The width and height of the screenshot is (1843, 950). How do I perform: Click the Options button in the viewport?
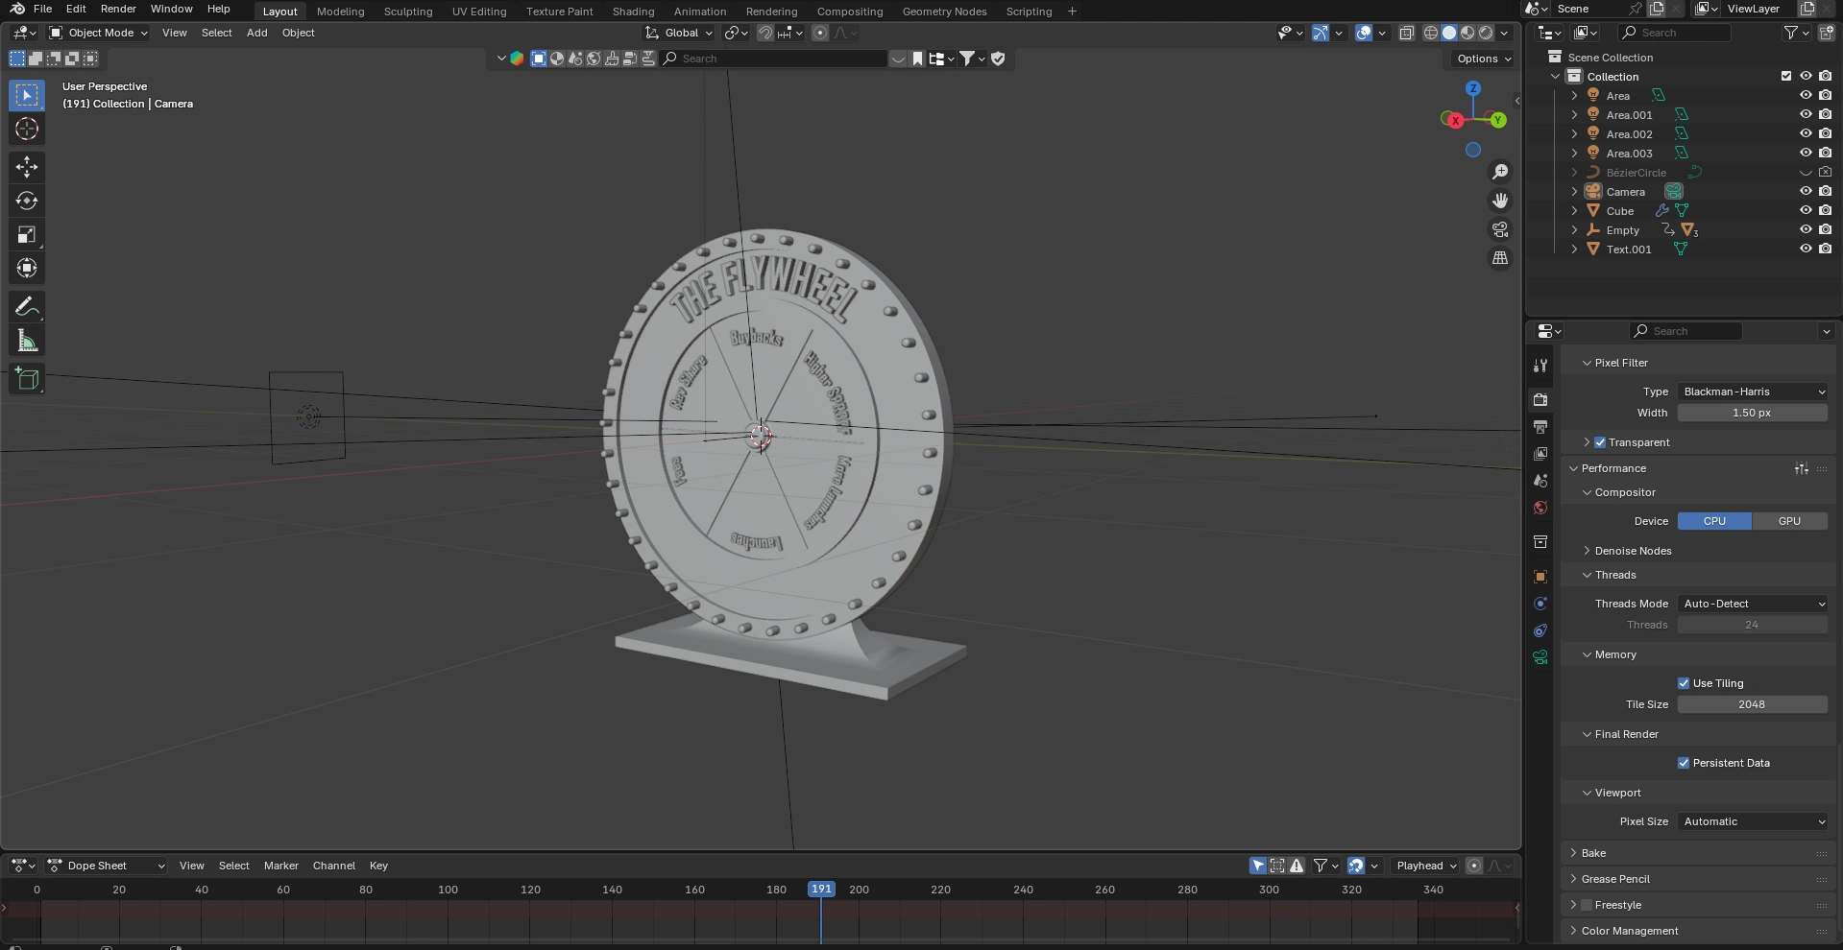[x=1483, y=59]
